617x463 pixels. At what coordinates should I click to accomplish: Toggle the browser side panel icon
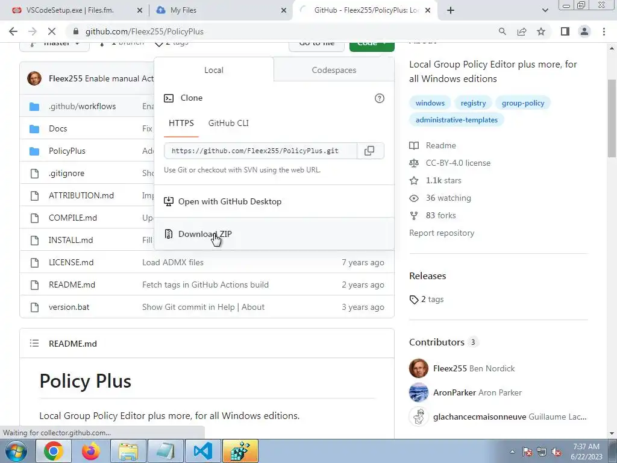coord(565,31)
